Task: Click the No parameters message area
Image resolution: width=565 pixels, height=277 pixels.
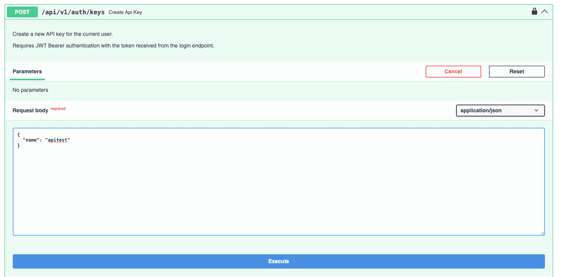Action: [x=30, y=90]
